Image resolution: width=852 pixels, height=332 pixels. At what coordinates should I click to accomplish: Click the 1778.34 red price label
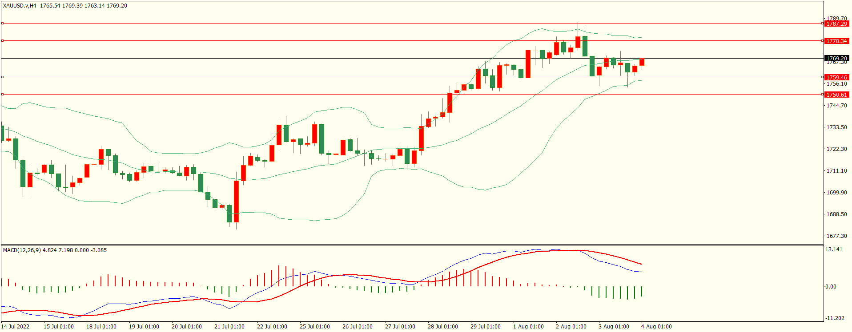coord(836,41)
